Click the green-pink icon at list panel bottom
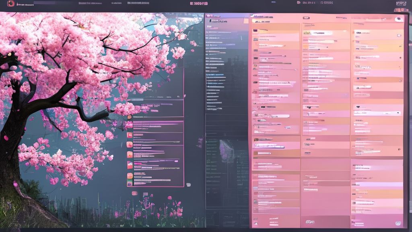 pyautogui.click(x=130, y=183)
